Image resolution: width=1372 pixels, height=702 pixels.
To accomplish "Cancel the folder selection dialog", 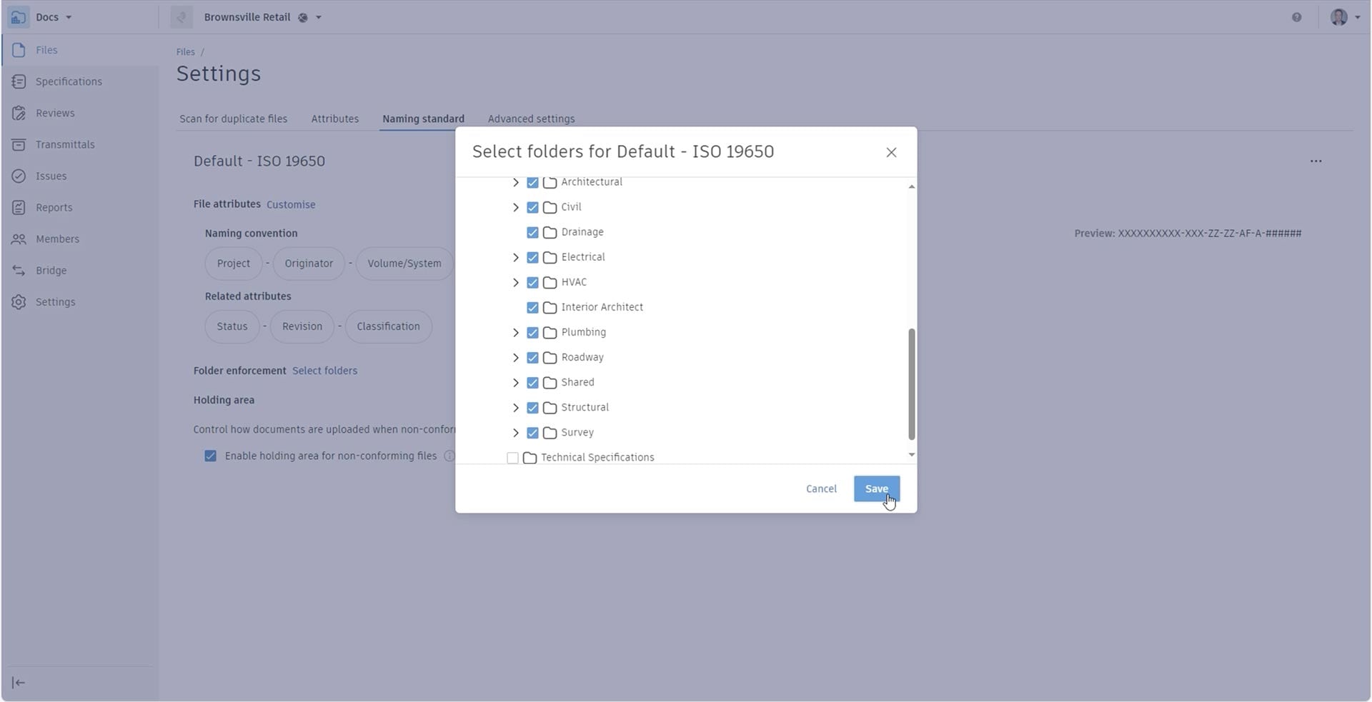I will pos(820,489).
